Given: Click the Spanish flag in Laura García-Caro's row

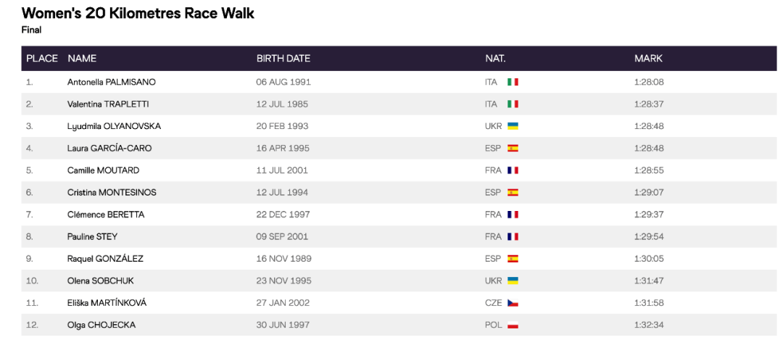Looking at the screenshot, I should pyautogui.click(x=513, y=149).
